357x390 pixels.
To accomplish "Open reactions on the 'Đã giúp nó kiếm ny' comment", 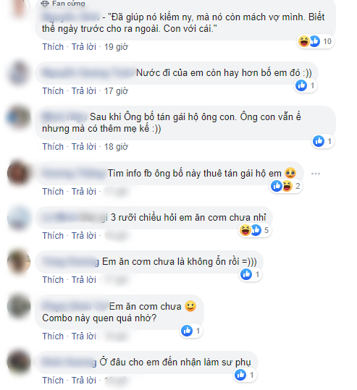I will [316, 41].
